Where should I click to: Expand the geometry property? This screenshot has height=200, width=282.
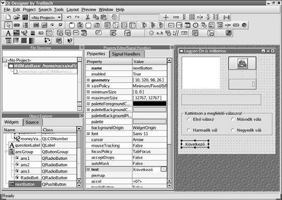tap(88, 80)
